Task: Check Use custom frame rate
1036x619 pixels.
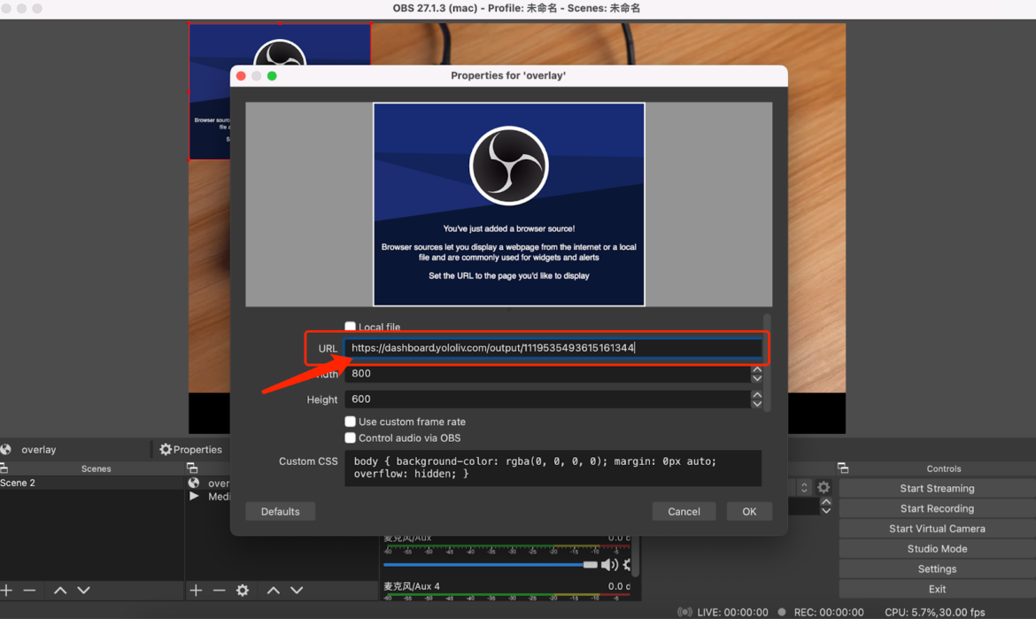Action: point(351,422)
